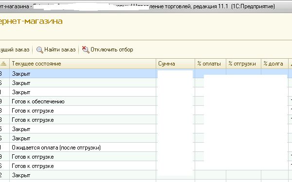Sort by % оплаты column header
Screen dimensions: 292x182
coord(210,64)
